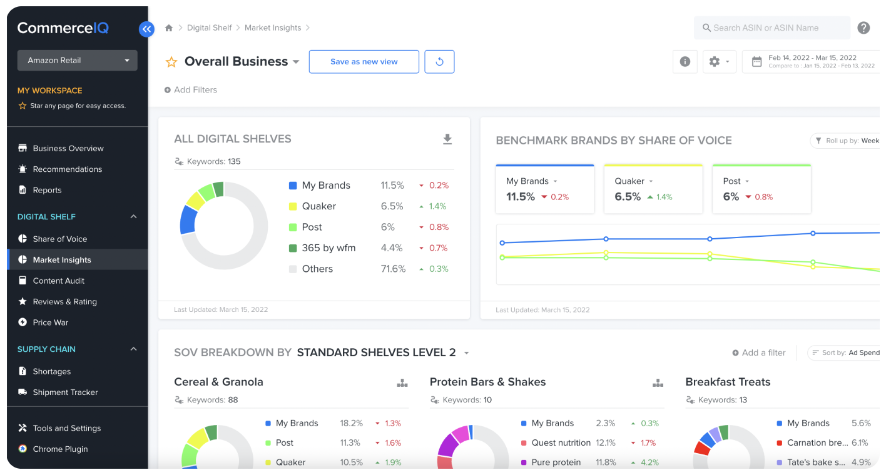Image resolution: width=886 pixels, height=475 pixels.
Task: Click the Price War icon
Action: 23,322
